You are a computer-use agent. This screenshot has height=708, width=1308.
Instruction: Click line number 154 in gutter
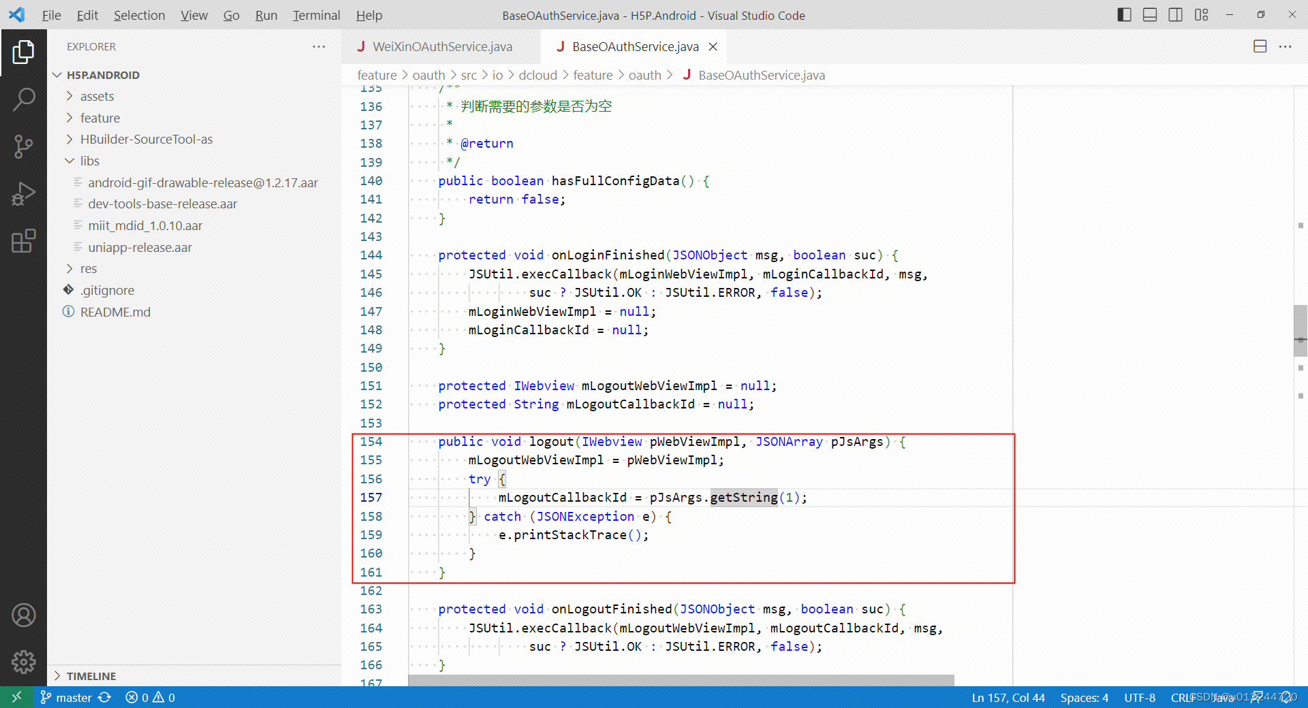[x=371, y=441]
